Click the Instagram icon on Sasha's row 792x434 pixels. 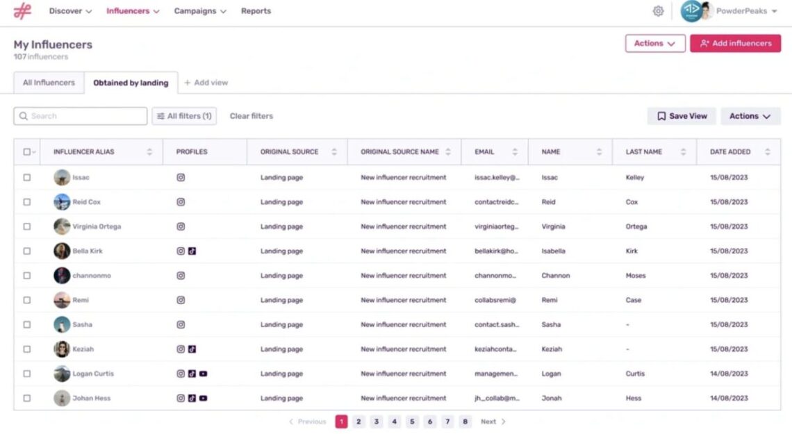(x=181, y=324)
